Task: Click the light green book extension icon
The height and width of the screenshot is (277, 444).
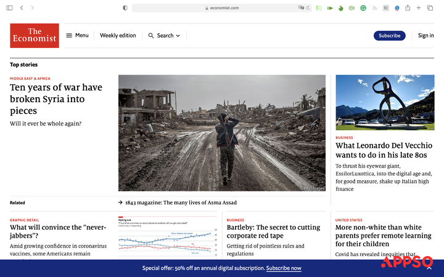Action: click(x=319, y=8)
